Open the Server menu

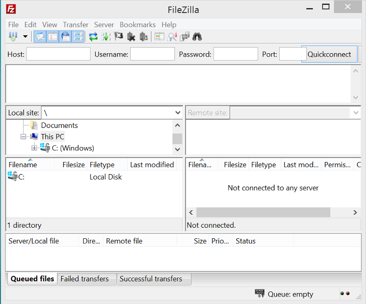coord(104,25)
